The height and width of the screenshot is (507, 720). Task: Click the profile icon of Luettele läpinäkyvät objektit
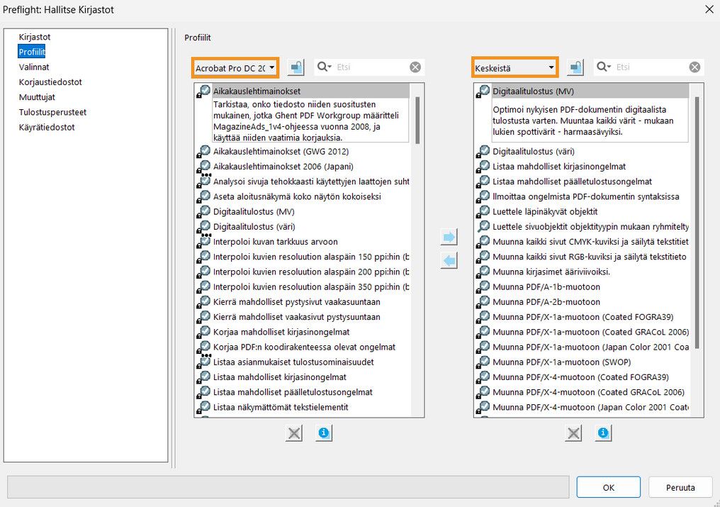point(483,212)
